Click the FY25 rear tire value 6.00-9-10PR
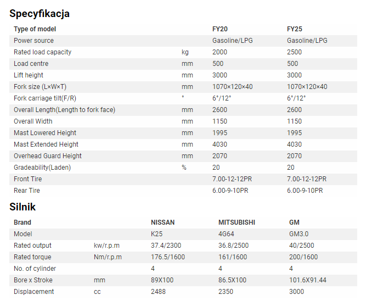Image resolution: width=366 pixels, height=306 pixels. coord(305,191)
